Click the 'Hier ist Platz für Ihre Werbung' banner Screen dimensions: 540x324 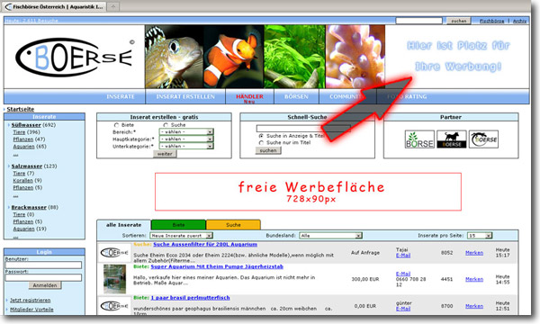click(458, 56)
